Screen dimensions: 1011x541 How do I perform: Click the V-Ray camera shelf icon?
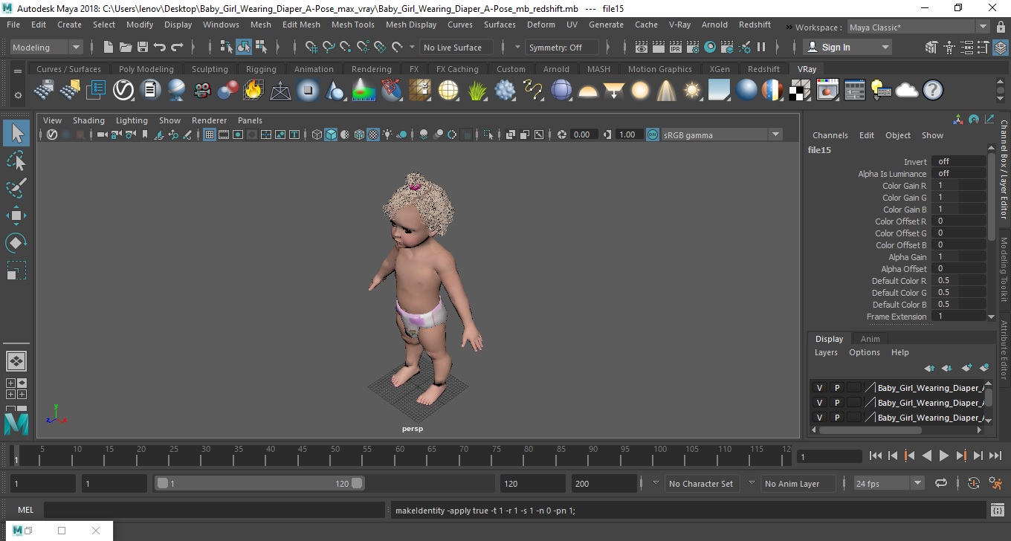pos(201,91)
